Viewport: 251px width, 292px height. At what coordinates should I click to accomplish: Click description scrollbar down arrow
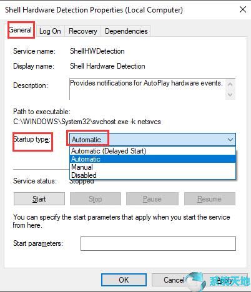[x=230, y=94]
